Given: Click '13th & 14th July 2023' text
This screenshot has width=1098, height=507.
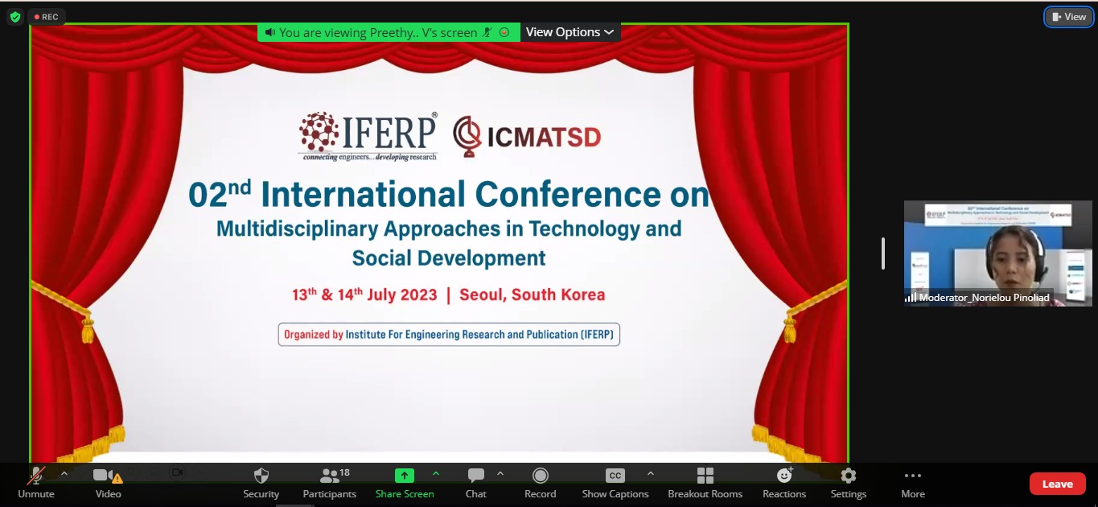Looking at the screenshot, I should tap(364, 294).
